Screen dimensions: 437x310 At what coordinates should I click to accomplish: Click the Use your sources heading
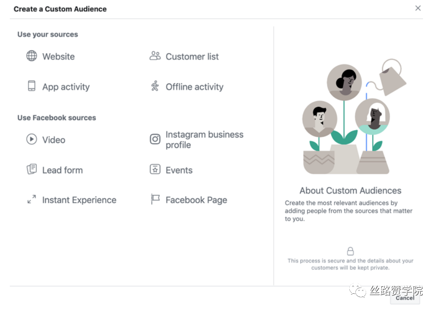[x=48, y=34]
